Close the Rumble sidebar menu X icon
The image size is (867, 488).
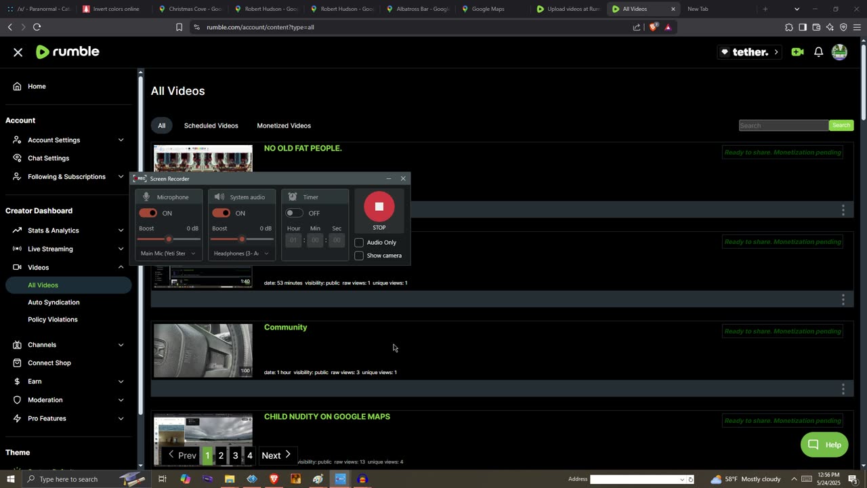(18, 52)
